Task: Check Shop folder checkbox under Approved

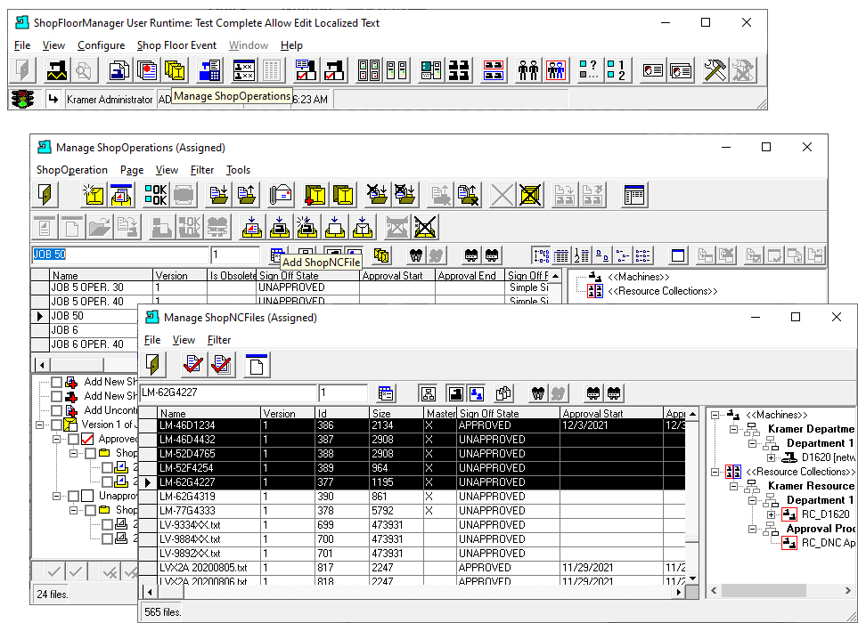Action: [91, 453]
